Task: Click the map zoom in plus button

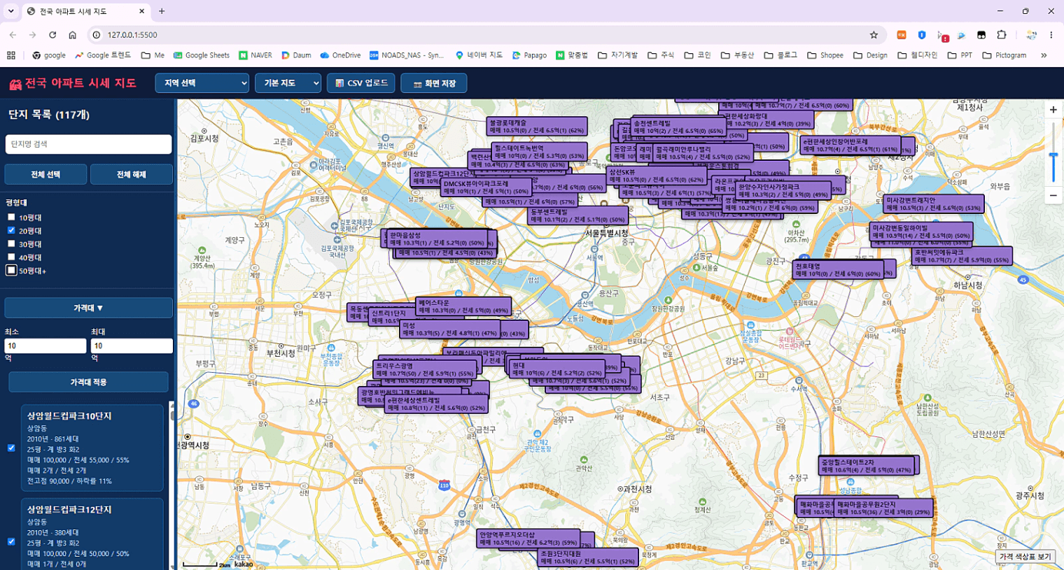Action: (1053, 110)
